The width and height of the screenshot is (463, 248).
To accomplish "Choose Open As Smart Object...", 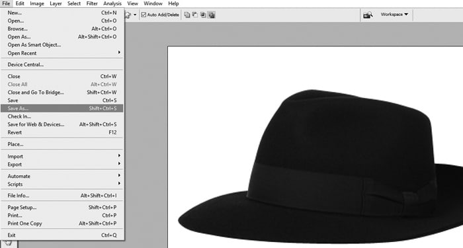I will (x=62, y=45).
